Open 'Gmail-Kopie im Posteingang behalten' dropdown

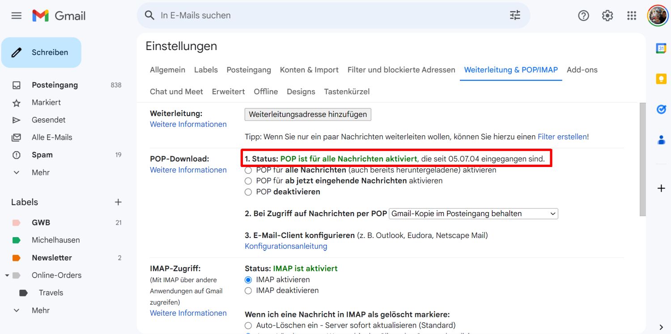tap(473, 213)
